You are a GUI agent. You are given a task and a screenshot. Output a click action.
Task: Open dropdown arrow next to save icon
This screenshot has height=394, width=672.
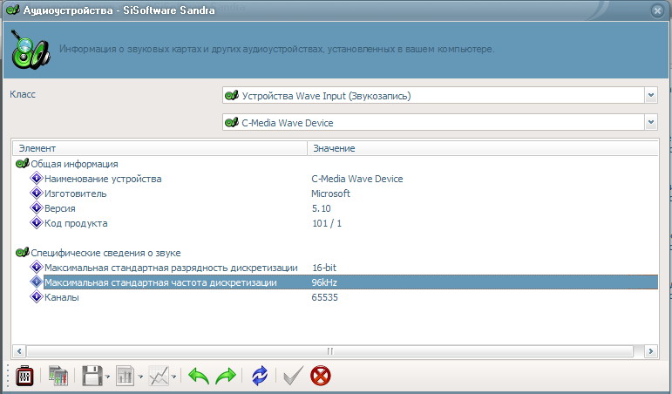[109, 377]
